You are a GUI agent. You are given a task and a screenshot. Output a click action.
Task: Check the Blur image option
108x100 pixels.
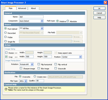(x=39, y=68)
